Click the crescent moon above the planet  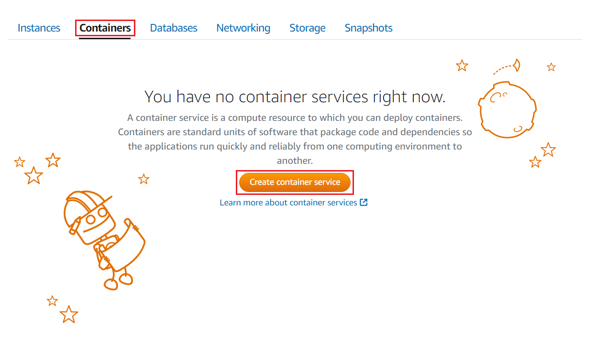point(517,64)
